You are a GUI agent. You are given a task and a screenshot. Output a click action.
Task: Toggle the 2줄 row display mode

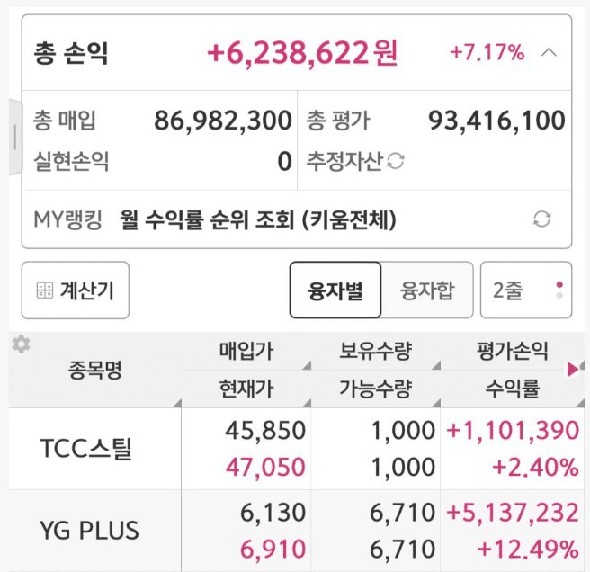(526, 290)
